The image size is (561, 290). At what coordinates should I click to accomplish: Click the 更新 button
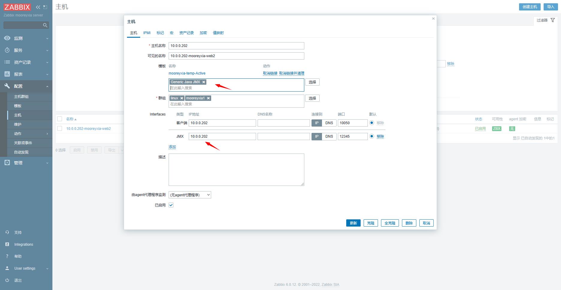click(353, 223)
